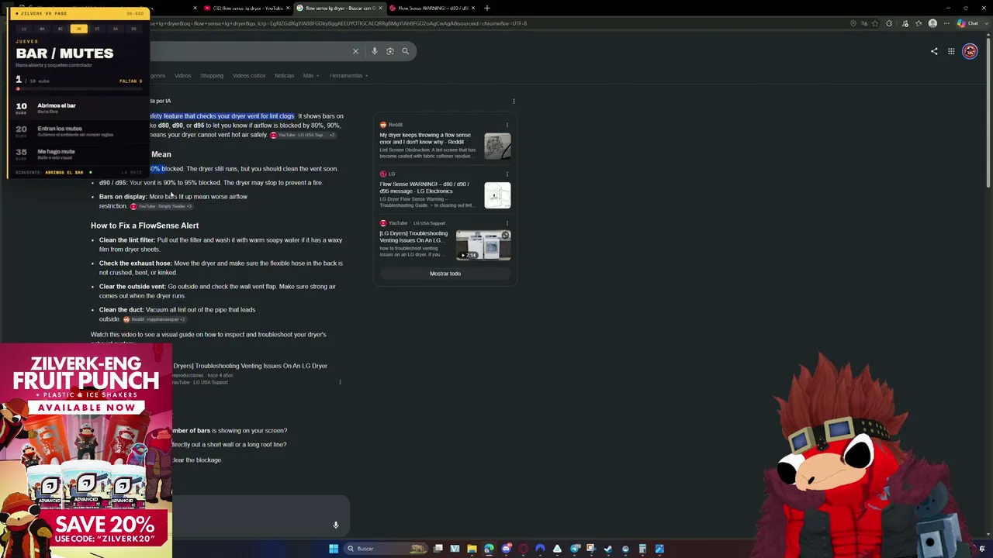Open the Windows Start menu

(x=334, y=549)
